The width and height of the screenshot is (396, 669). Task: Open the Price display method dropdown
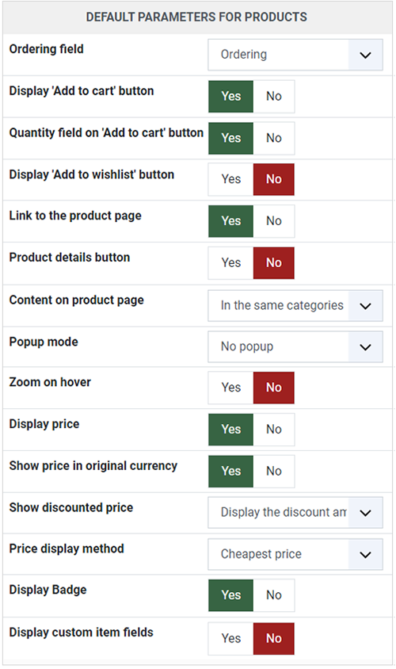tap(295, 554)
